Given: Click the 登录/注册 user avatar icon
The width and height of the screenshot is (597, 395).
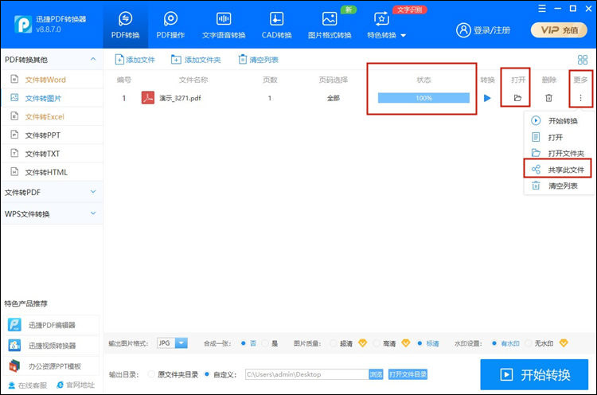Looking at the screenshot, I should pos(463,30).
